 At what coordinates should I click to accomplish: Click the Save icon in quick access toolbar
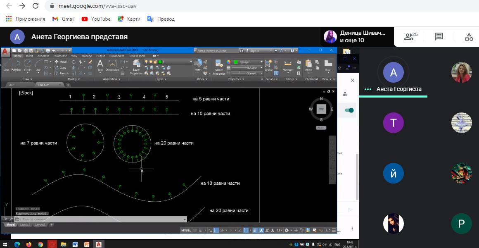point(26,50)
